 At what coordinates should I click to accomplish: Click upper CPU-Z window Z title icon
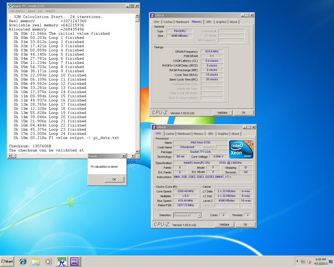(x=152, y=15)
